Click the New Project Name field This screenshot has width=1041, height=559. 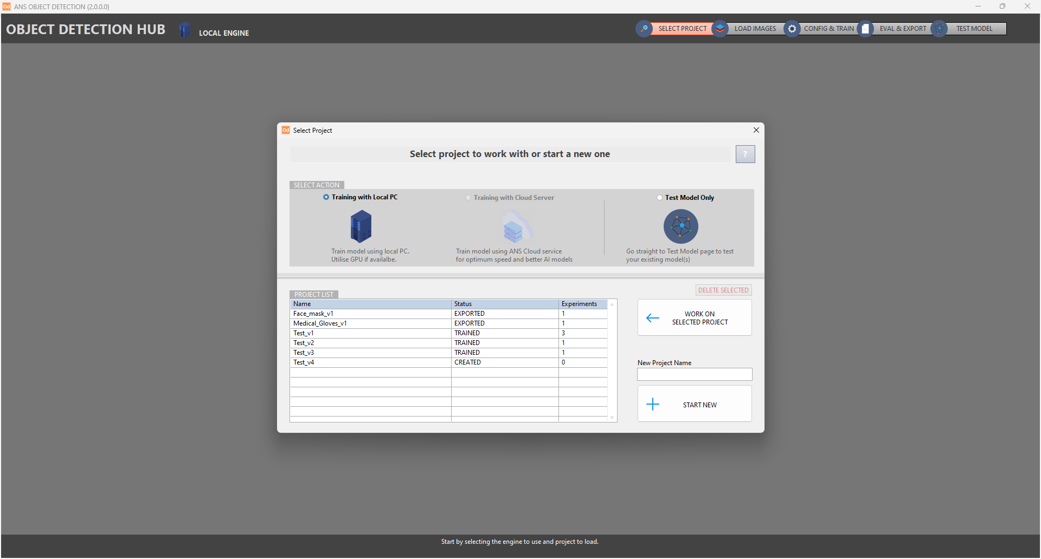pos(695,374)
